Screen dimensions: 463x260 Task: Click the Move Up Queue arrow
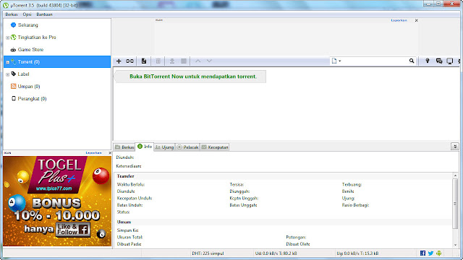(197, 61)
